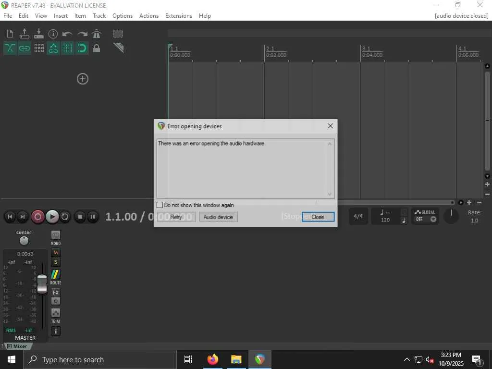Click the Pause transport button

point(93,217)
